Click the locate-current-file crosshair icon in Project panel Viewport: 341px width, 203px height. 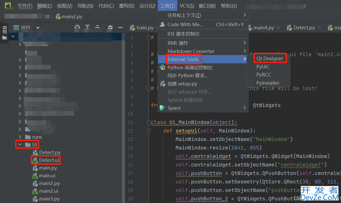click(77, 27)
